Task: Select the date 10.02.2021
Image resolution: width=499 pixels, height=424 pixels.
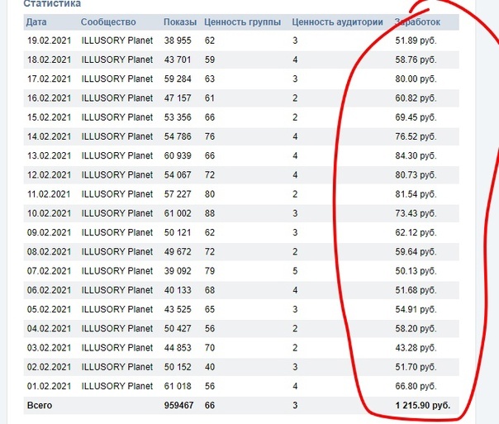Action: pos(49,213)
